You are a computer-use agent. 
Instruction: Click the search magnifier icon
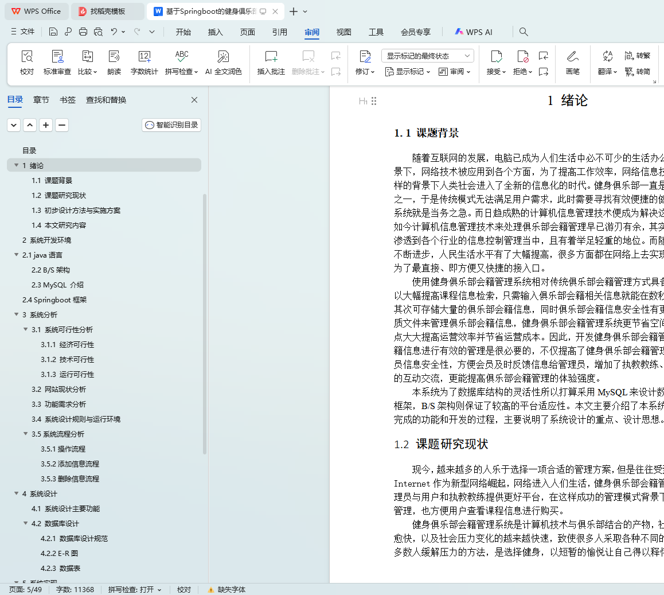(524, 32)
